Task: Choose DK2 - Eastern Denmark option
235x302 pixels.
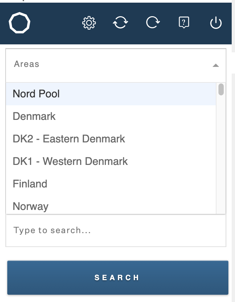Action: pos(69,139)
